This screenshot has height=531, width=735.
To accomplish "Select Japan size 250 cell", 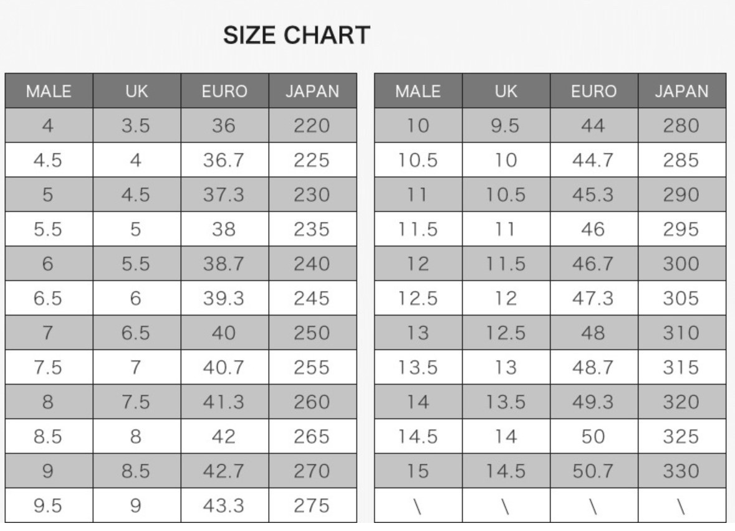I will [x=312, y=333].
